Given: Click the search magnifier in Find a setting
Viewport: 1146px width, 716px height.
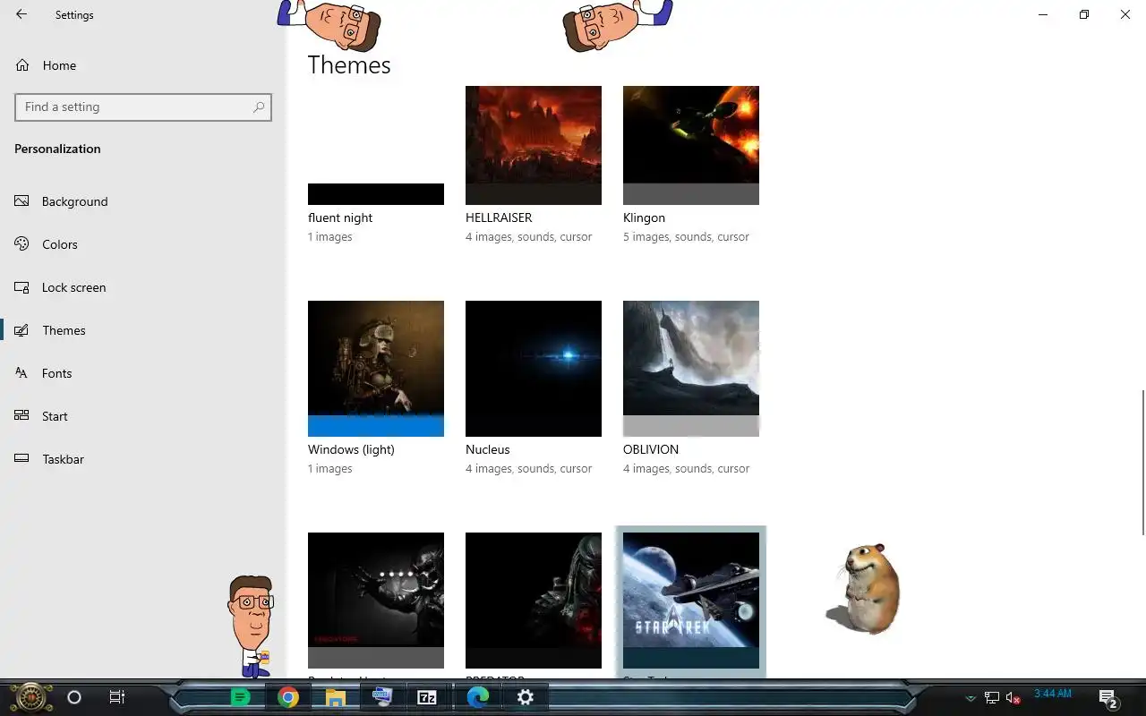Looking at the screenshot, I should point(259,107).
